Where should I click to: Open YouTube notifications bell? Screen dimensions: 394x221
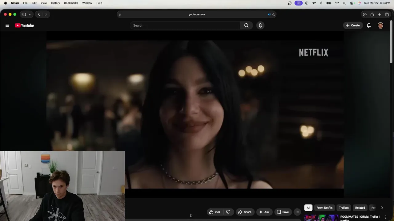click(369, 25)
